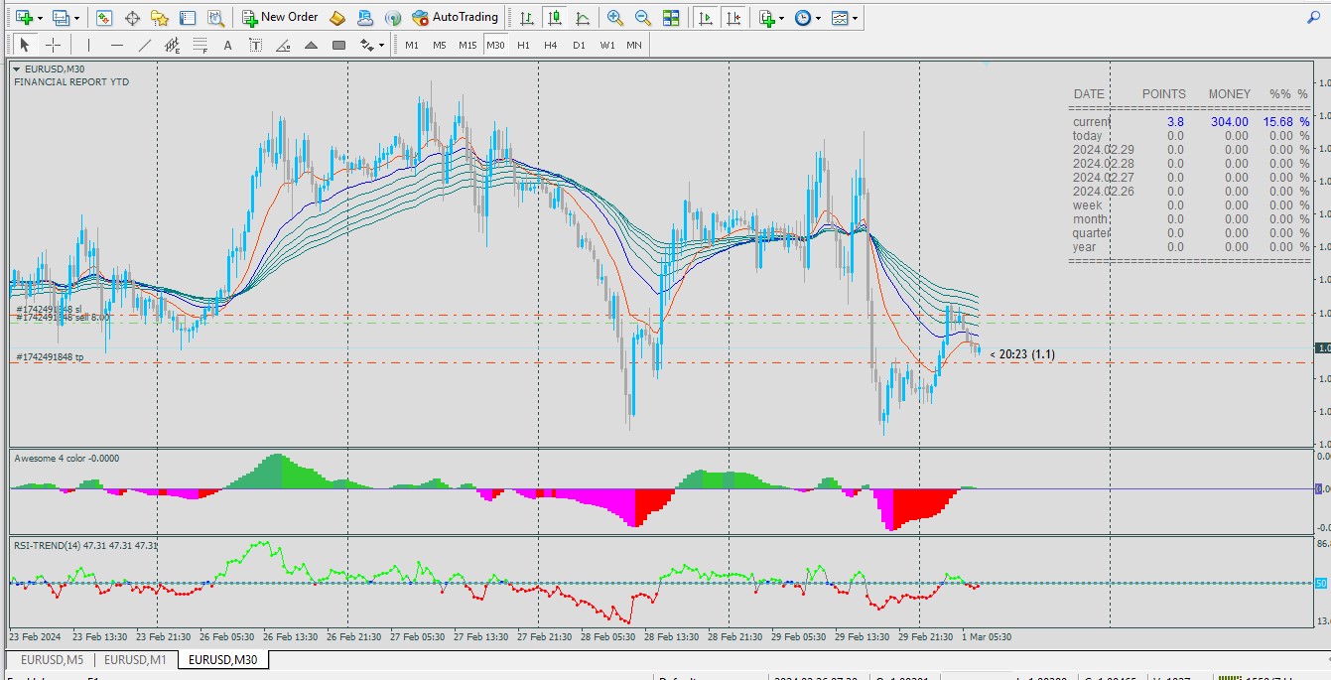Viewport: 1331px width, 680px height.
Task: Toggle the chart Auto Scroll button
Action: pyautogui.click(x=705, y=18)
